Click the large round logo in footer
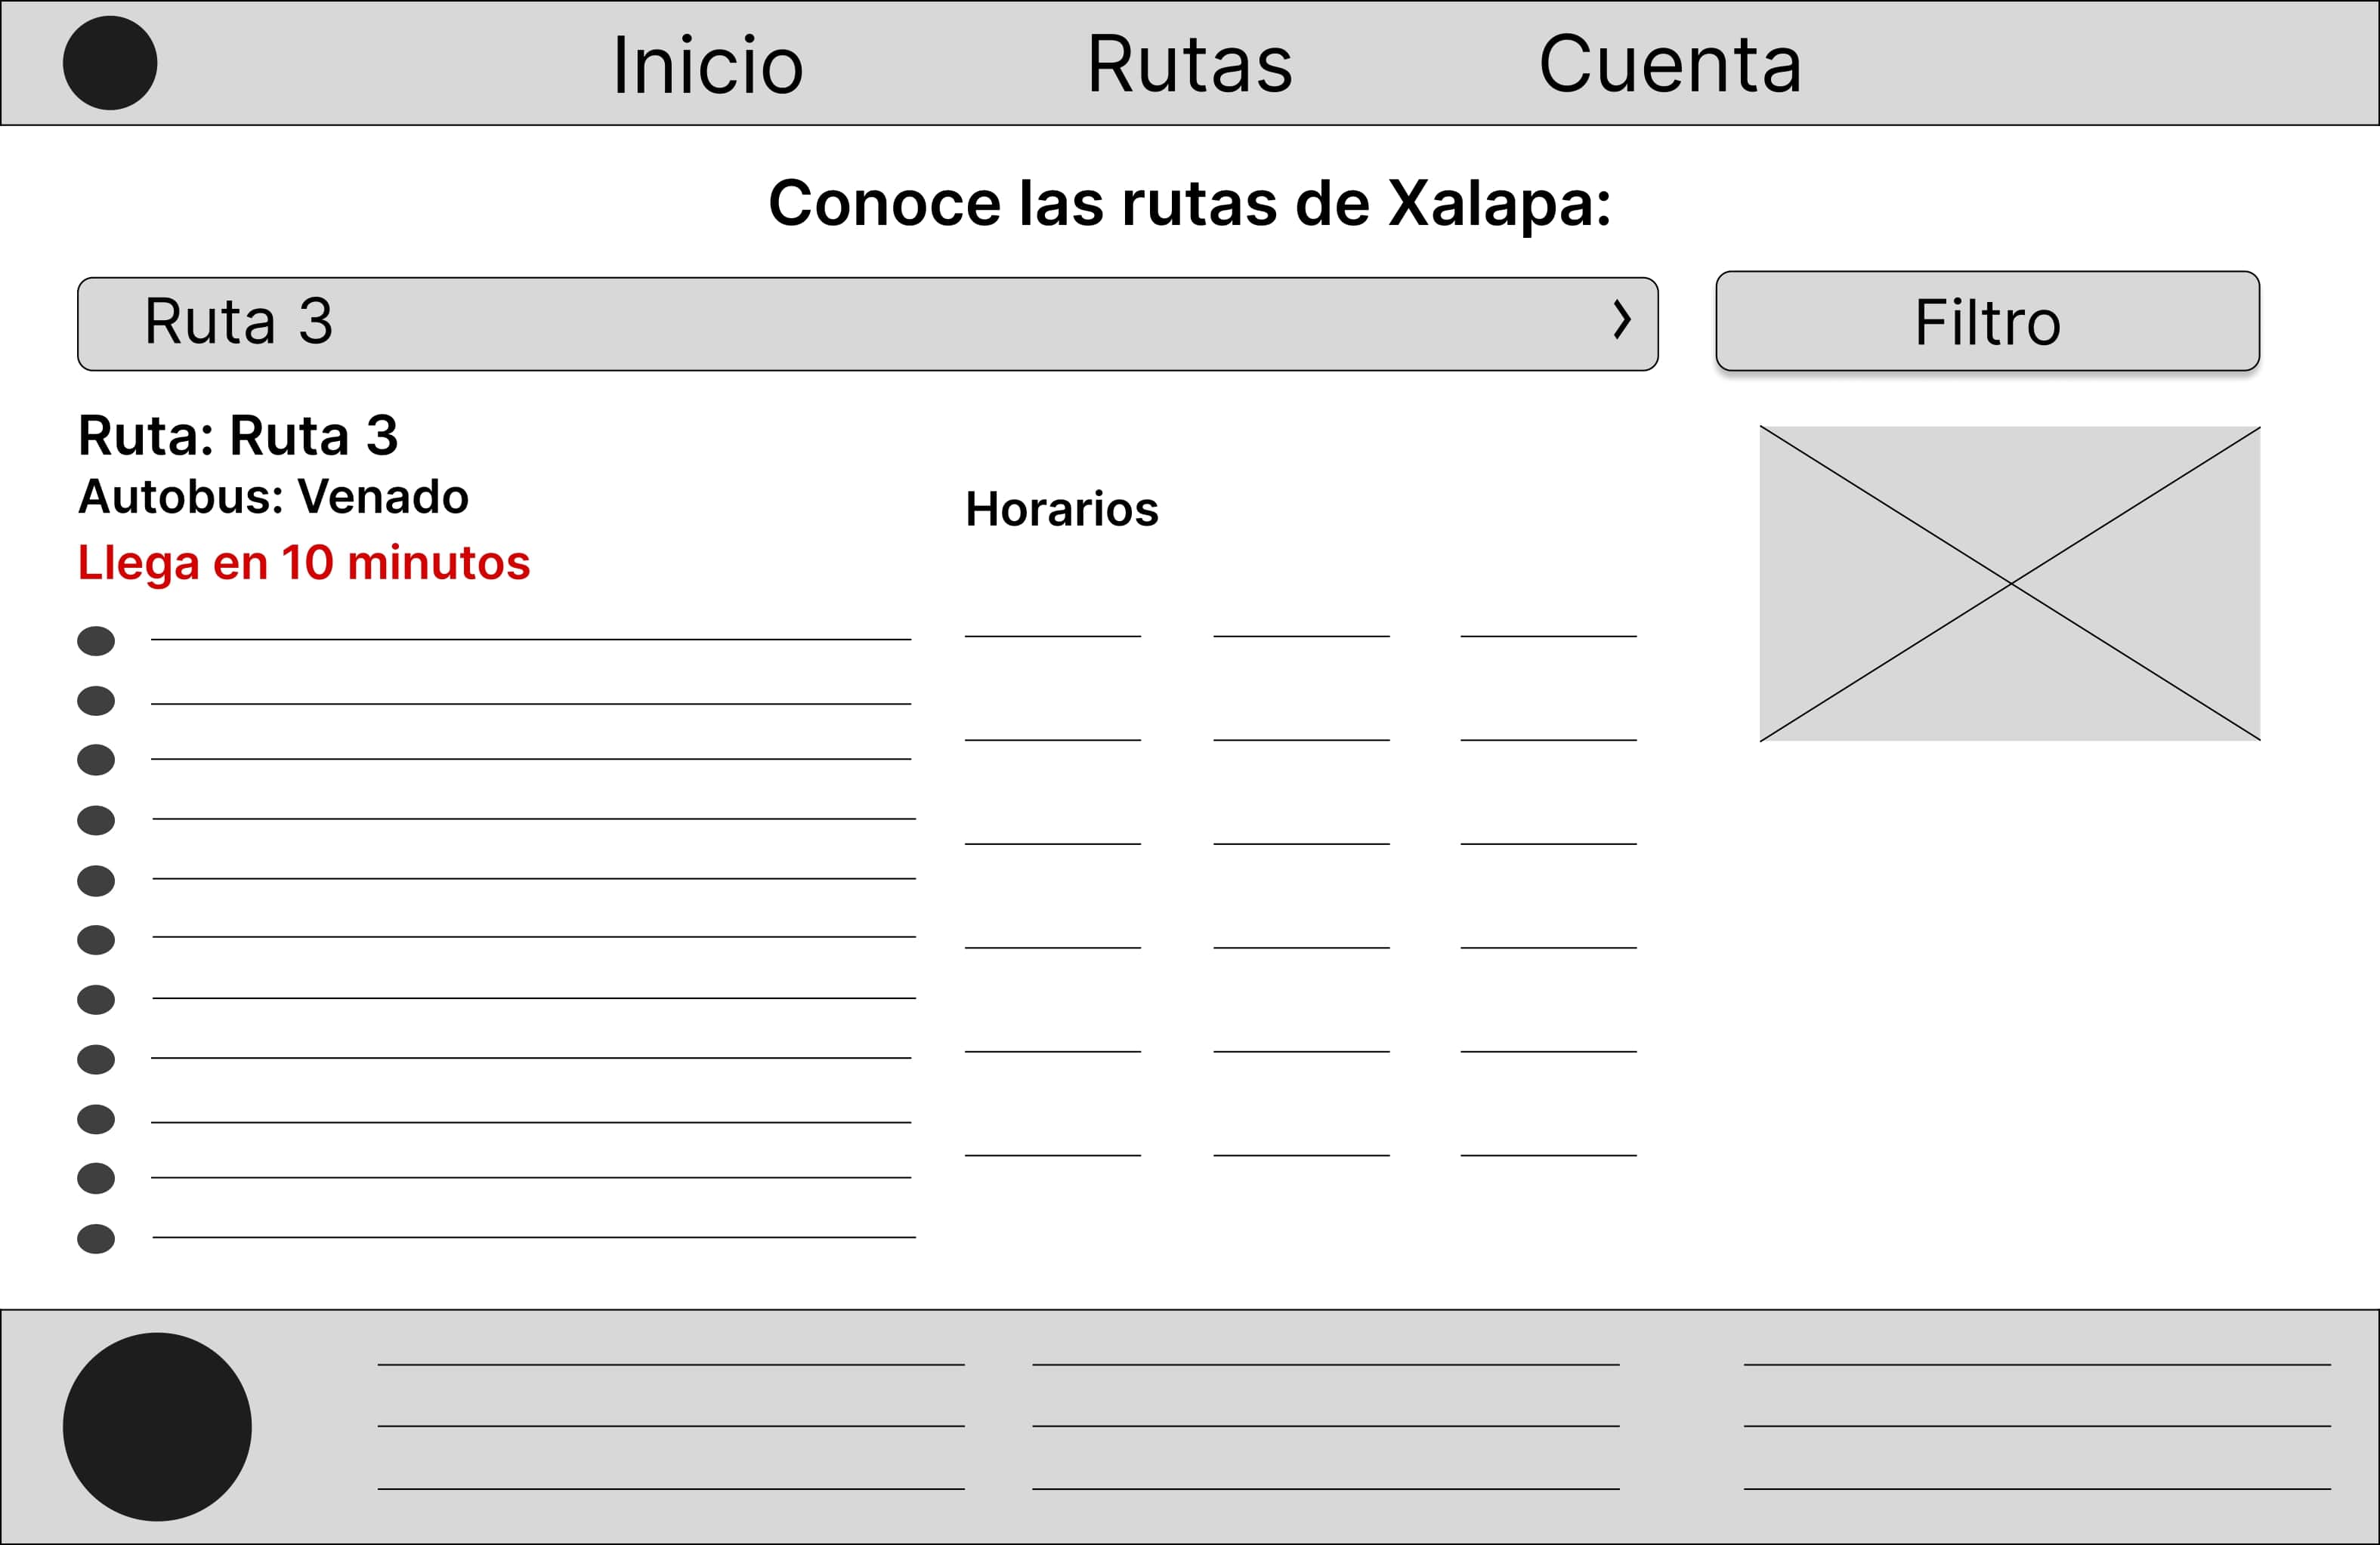2380x1545 pixels. click(157, 1427)
